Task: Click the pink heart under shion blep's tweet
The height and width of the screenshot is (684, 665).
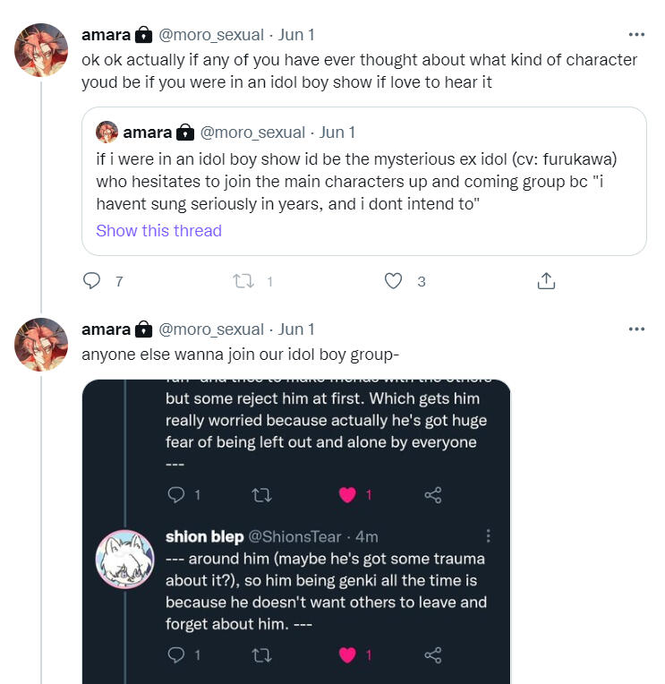Action: 347,655
